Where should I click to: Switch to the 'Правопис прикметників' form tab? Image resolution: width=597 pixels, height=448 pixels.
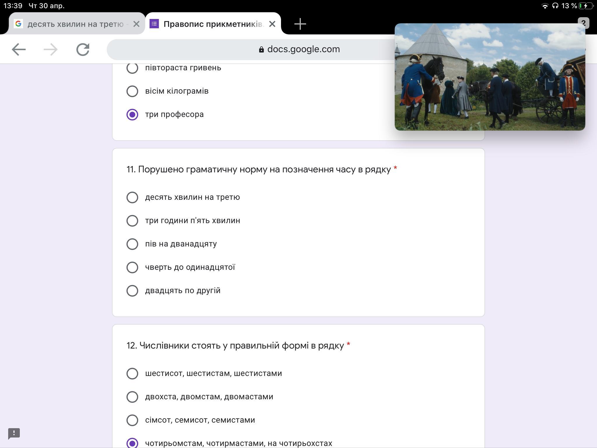point(213,24)
